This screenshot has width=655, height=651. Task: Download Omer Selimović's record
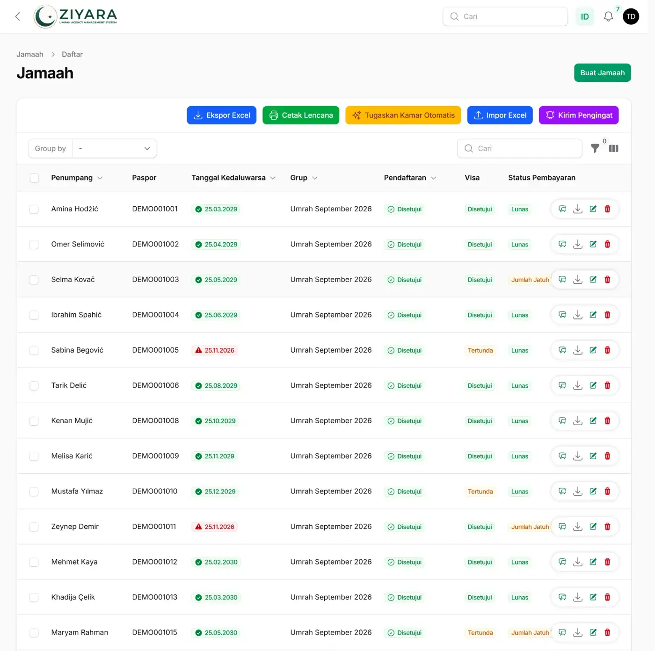(578, 244)
